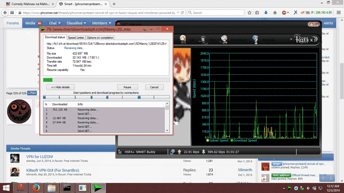Click the Text character icon in modem dashboard
The width and height of the screenshot is (344, 193).
[x=203, y=40]
